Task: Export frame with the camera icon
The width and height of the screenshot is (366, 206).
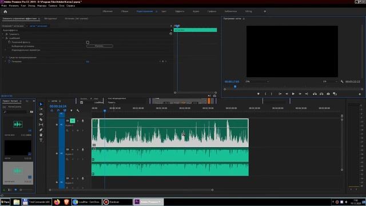Action: 328,94
